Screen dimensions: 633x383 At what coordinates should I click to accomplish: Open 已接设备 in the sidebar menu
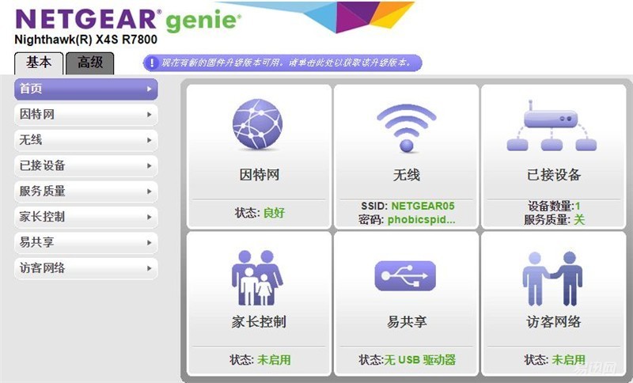[86, 166]
